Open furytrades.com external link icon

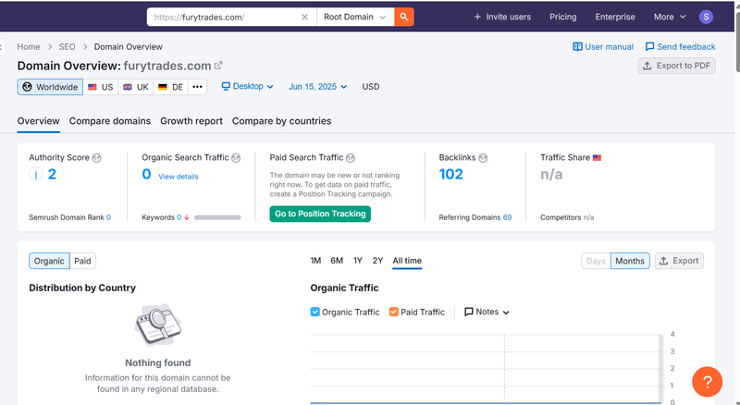pos(218,66)
